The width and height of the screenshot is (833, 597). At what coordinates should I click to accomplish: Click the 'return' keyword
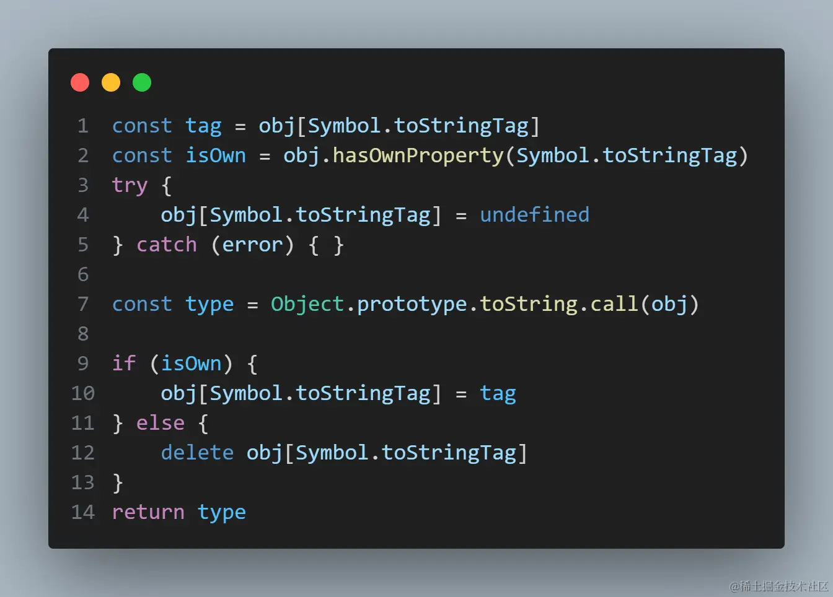click(148, 513)
